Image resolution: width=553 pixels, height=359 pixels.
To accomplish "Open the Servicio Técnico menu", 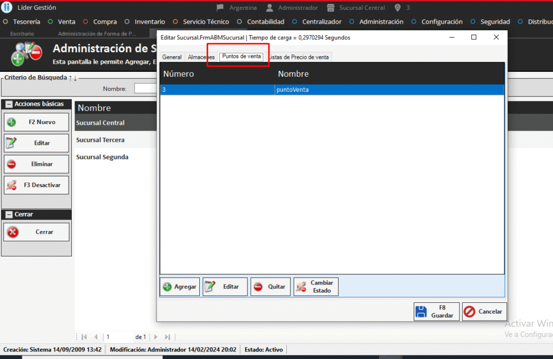I will coord(205,22).
